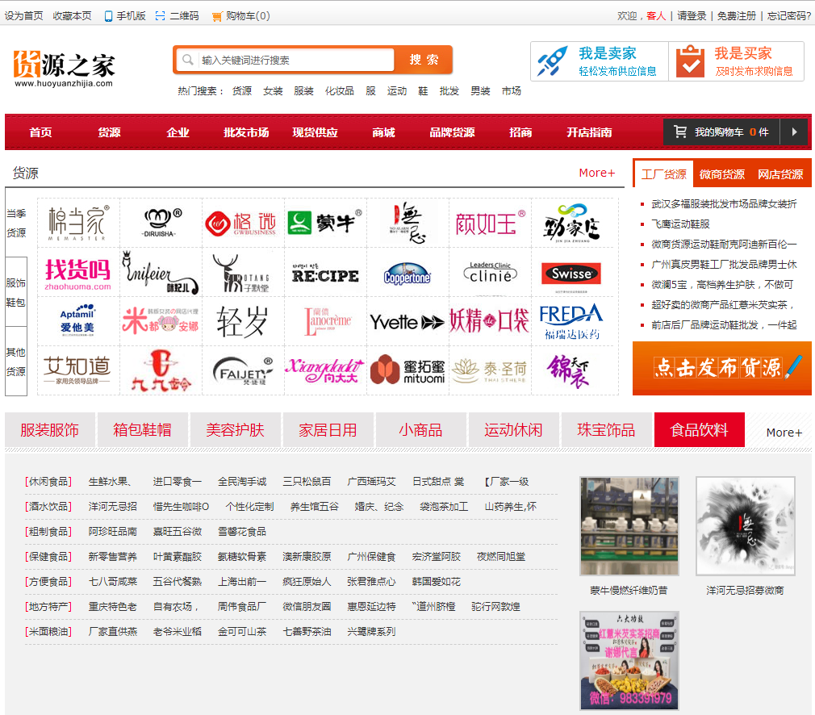This screenshot has width=815, height=715.
Task: Click the 点击发布货源 banner button
Action: tap(722, 368)
